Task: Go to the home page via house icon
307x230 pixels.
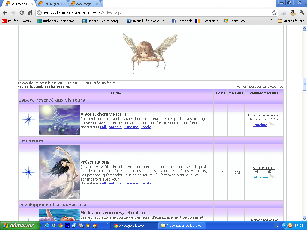Action: coord(30,13)
